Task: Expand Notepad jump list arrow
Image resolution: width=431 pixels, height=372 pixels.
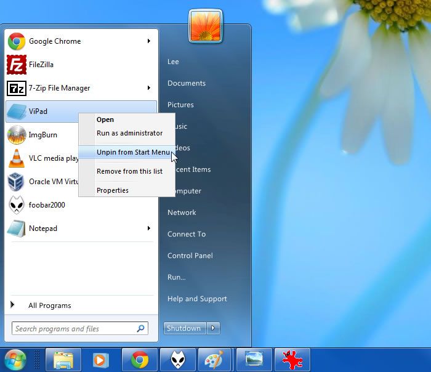Action: [x=149, y=228]
